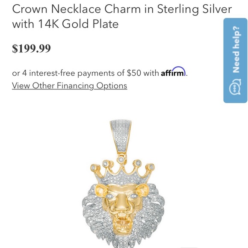
Task: Open View Other Financing Options link
Action: tap(69, 86)
